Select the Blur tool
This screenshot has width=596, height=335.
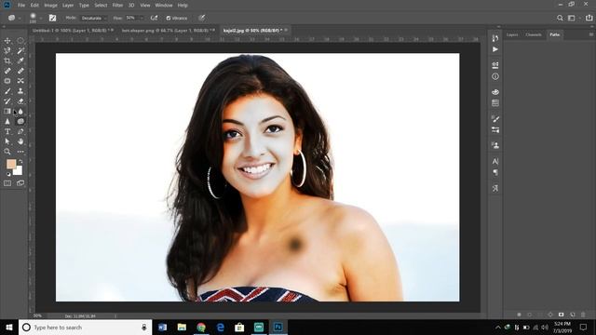[20, 112]
